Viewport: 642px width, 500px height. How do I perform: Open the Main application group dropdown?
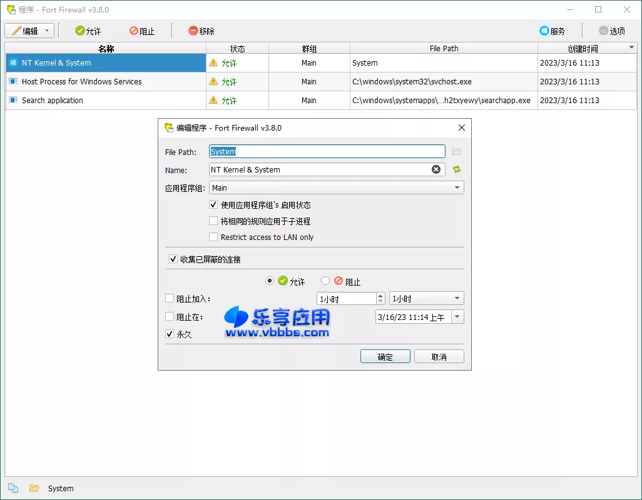click(458, 187)
